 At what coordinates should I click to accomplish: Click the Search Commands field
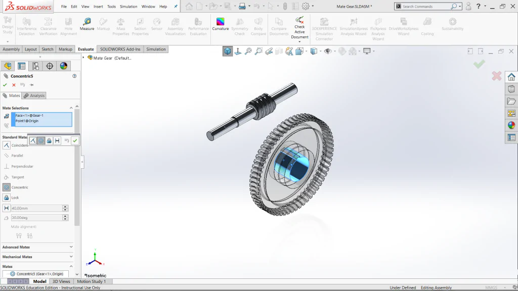tap(424, 6)
